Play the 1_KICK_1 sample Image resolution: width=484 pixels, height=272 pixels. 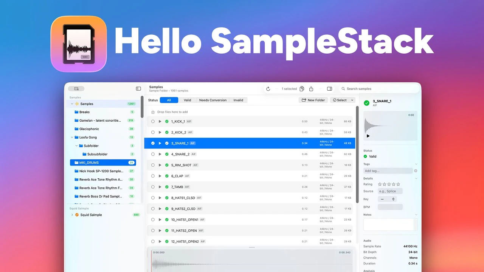coord(160,122)
